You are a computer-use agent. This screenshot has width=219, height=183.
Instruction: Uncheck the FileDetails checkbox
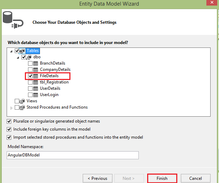30,76
